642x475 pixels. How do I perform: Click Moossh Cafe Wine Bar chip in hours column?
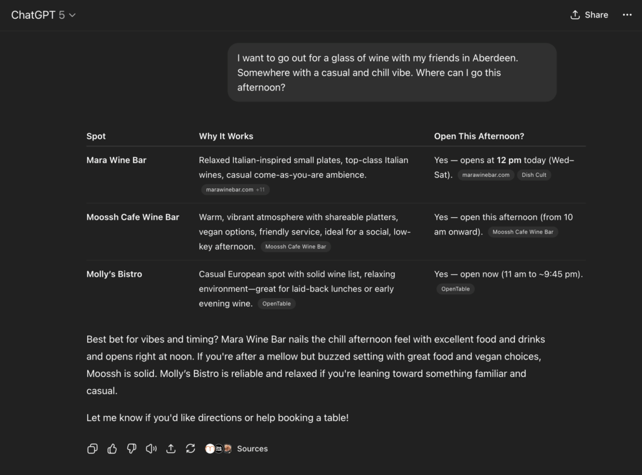coord(523,232)
